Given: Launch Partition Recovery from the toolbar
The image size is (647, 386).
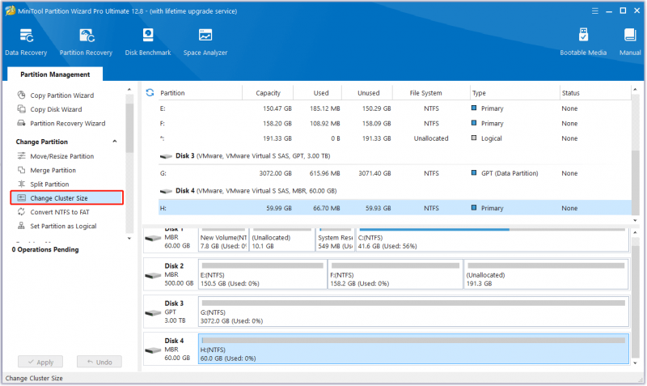Looking at the screenshot, I should click(x=86, y=41).
